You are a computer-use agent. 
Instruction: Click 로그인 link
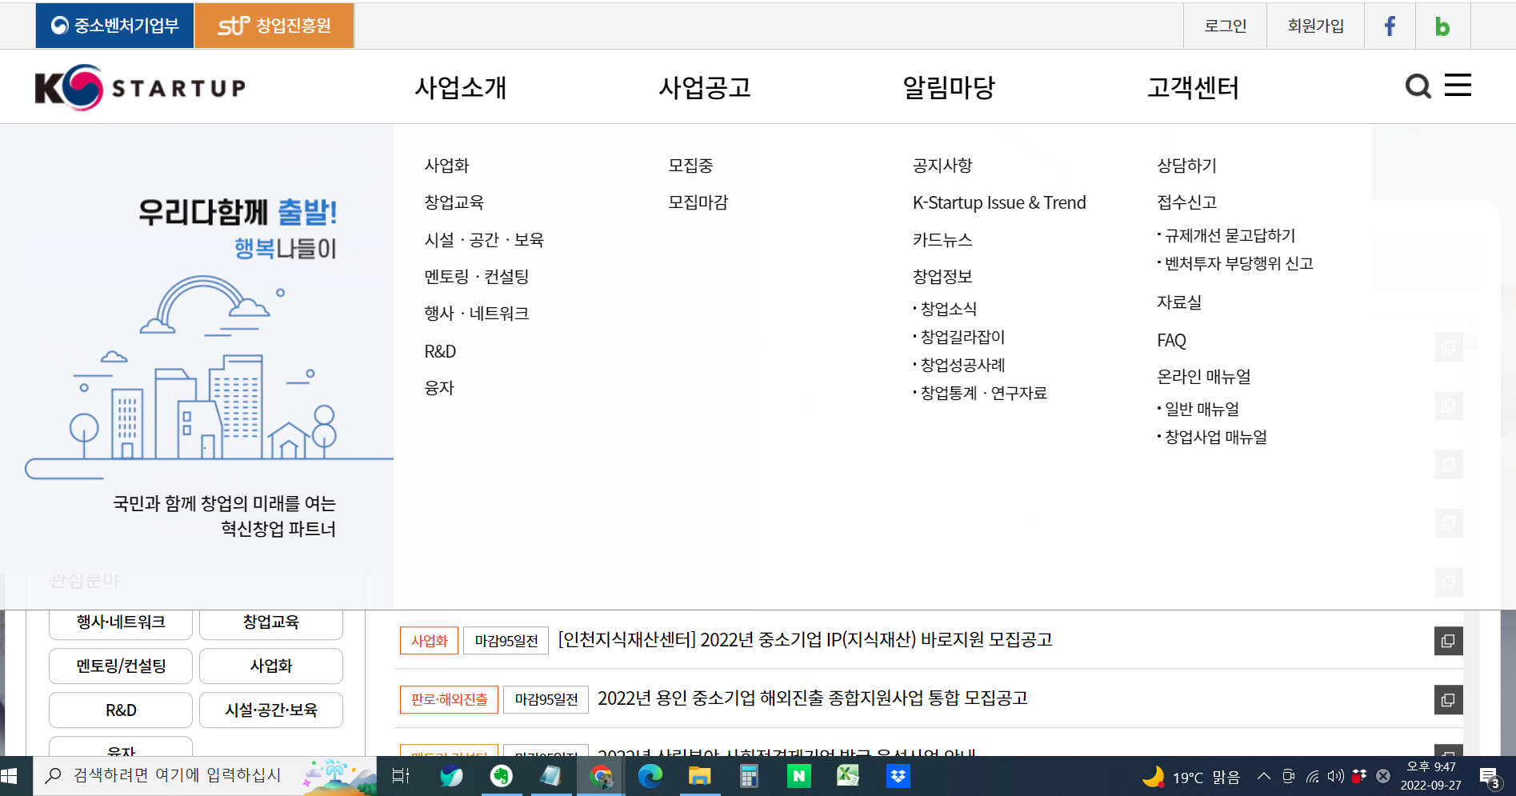(1226, 26)
